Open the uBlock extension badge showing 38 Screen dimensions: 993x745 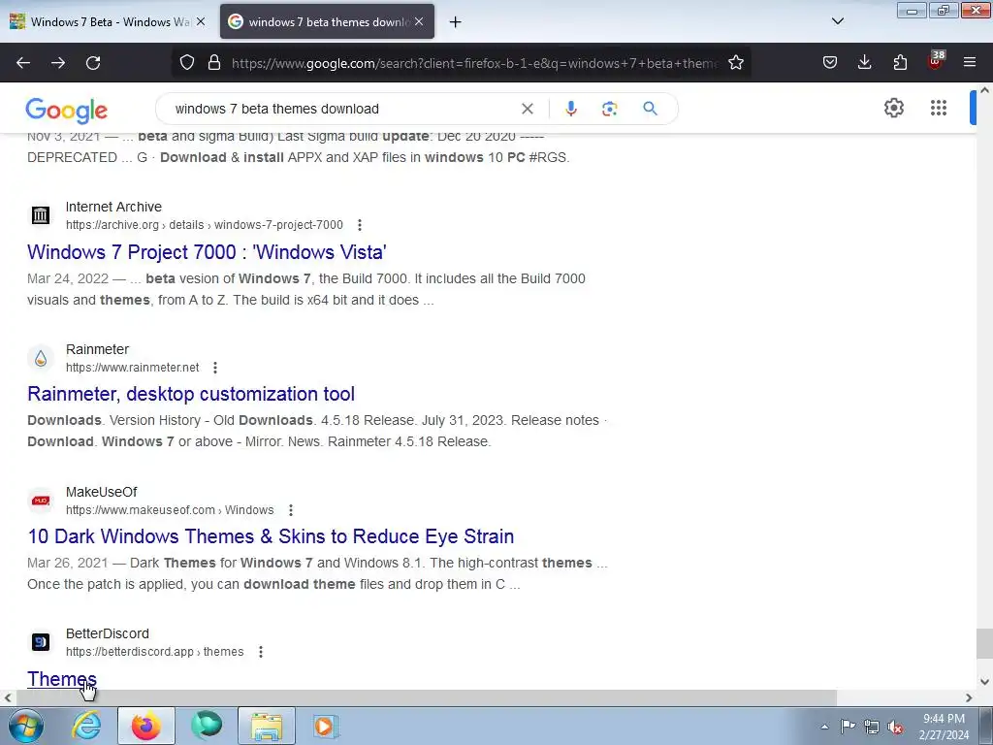pyautogui.click(x=936, y=61)
